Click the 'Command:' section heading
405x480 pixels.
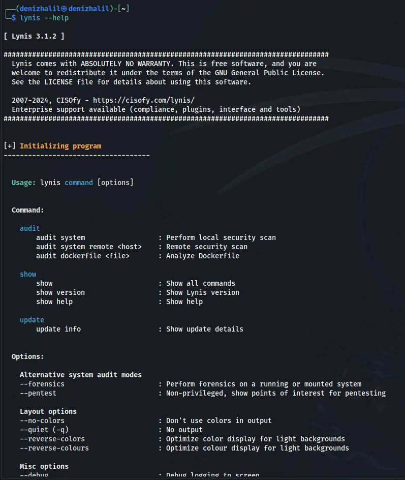point(27,211)
